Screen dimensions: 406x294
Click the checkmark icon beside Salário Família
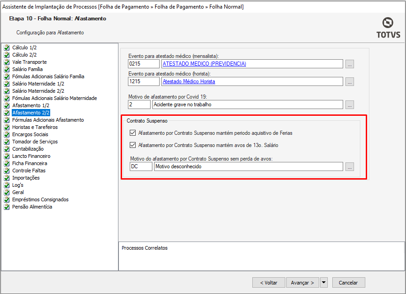click(7, 69)
